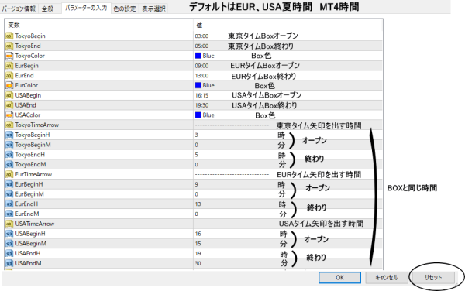
Task: Edit USABegin value 16:15
Action: (x=201, y=95)
